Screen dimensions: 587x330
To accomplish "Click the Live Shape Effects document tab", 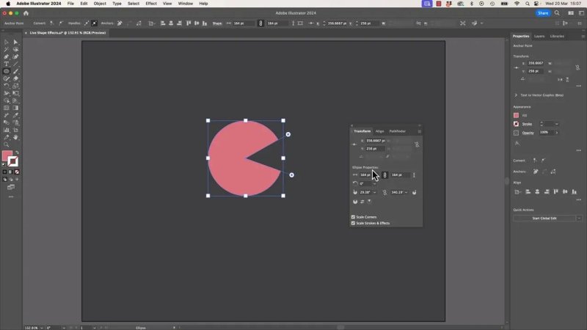I will (x=68, y=33).
